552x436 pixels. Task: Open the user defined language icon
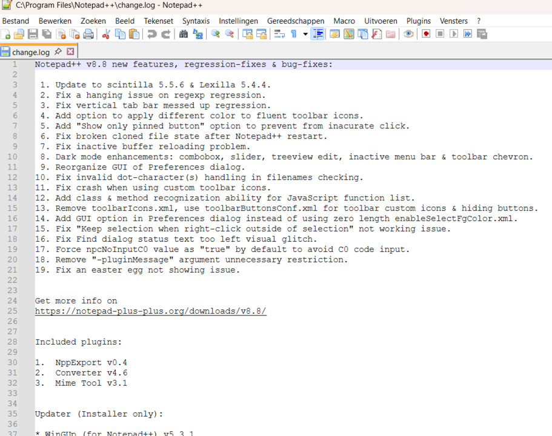click(x=334, y=34)
